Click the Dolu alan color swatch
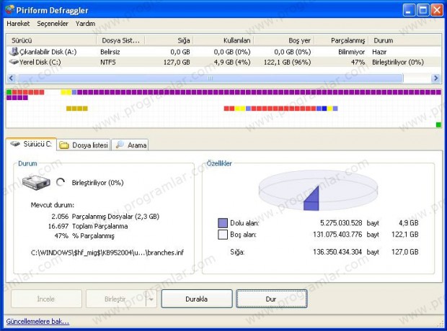This screenshot has height=331, width=447. (x=223, y=223)
